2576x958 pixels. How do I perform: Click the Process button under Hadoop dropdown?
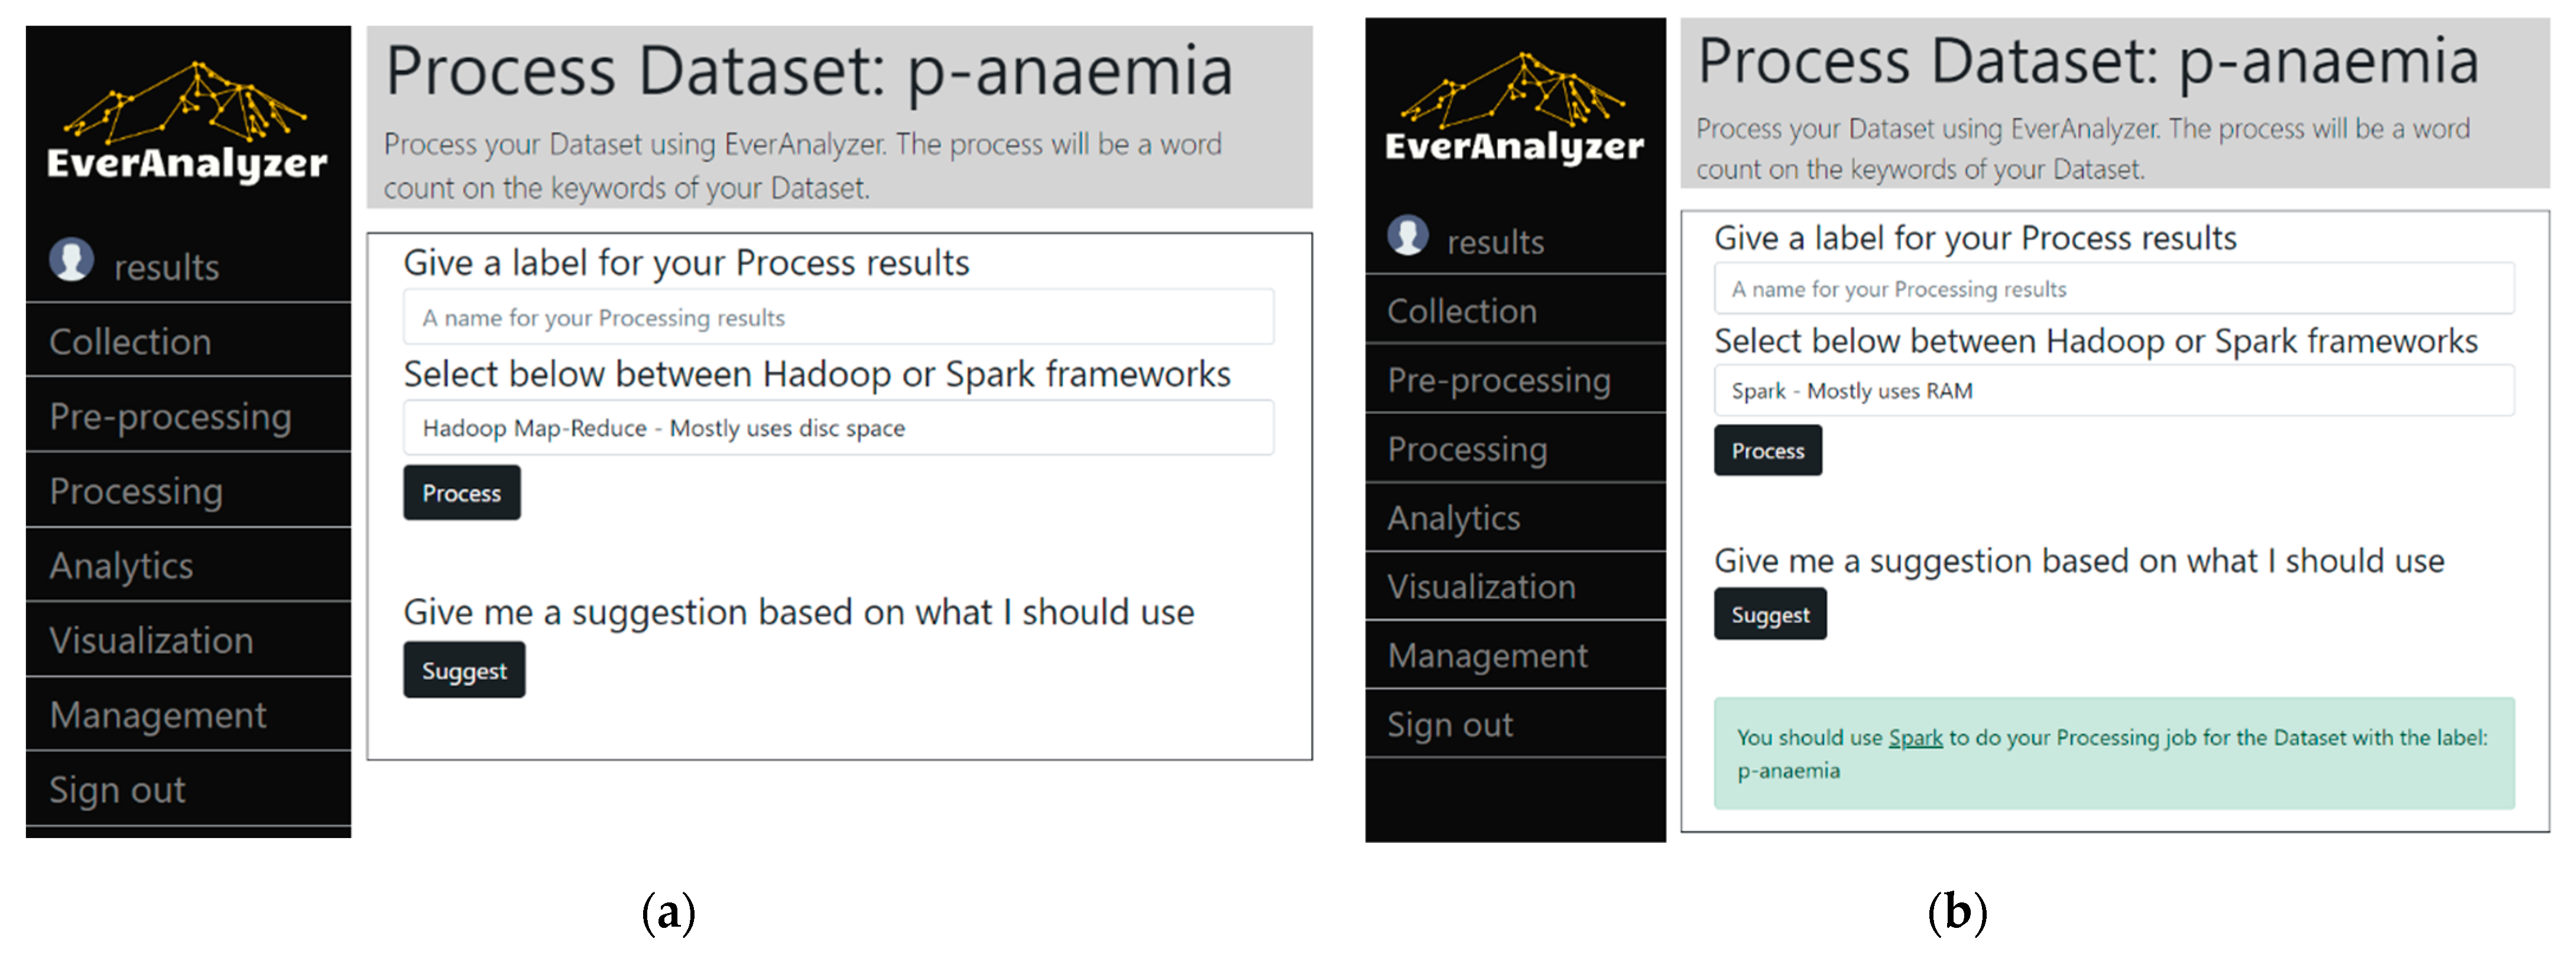(461, 493)
